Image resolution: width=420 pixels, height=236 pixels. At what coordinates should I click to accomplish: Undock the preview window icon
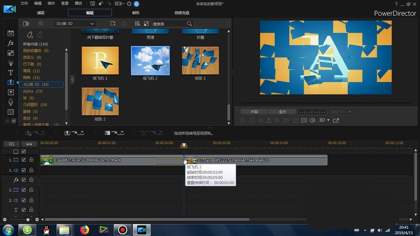[x=336, y=121]
